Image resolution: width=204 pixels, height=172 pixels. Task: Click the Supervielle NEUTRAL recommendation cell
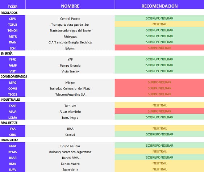click(159, 169)
